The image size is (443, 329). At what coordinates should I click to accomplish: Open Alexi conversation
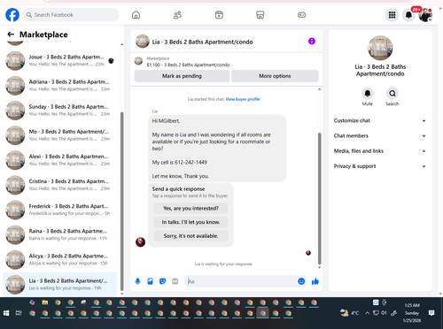click(60, 160)
